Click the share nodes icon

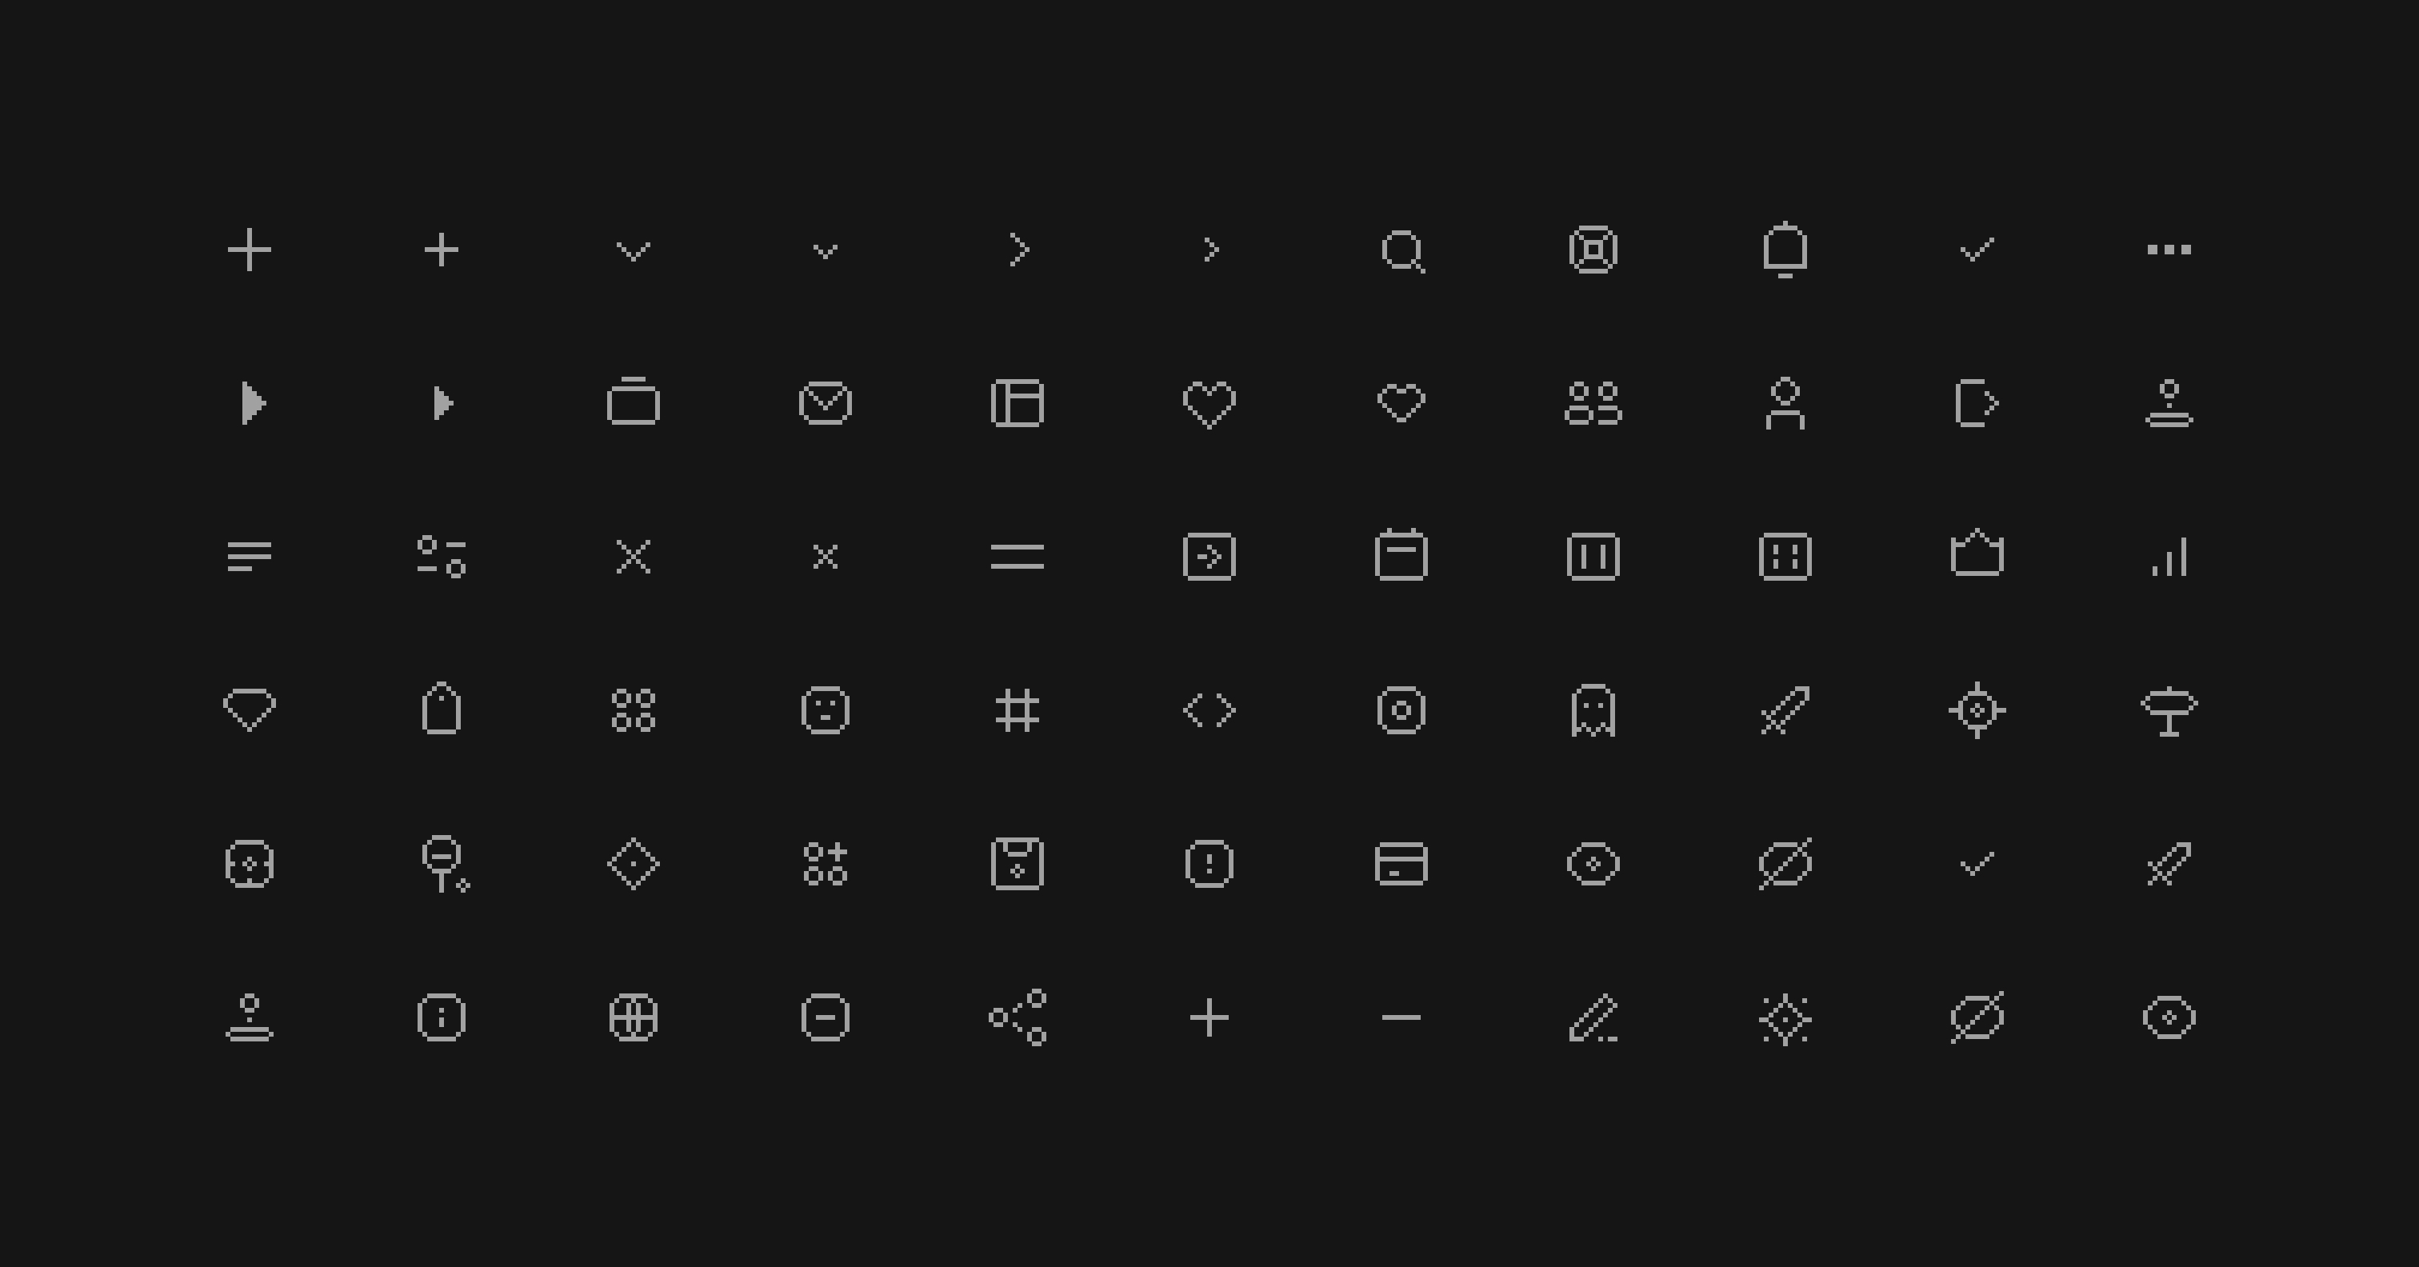1018,1017
